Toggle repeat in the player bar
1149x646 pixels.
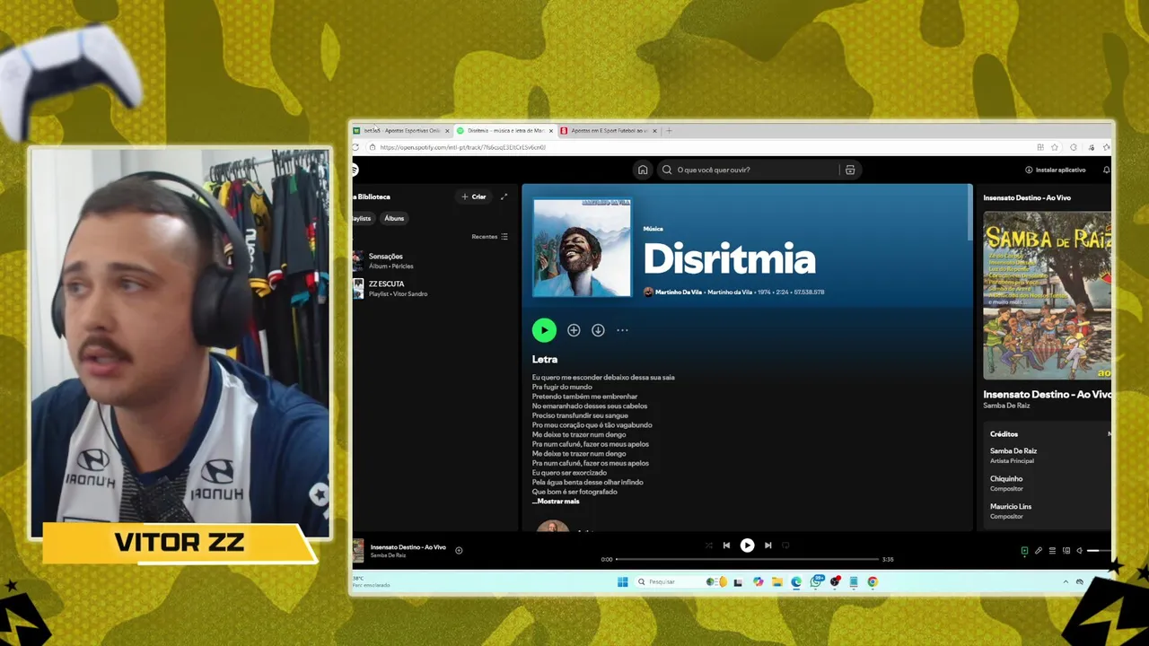pyautogui.click(x=785, y=546)
